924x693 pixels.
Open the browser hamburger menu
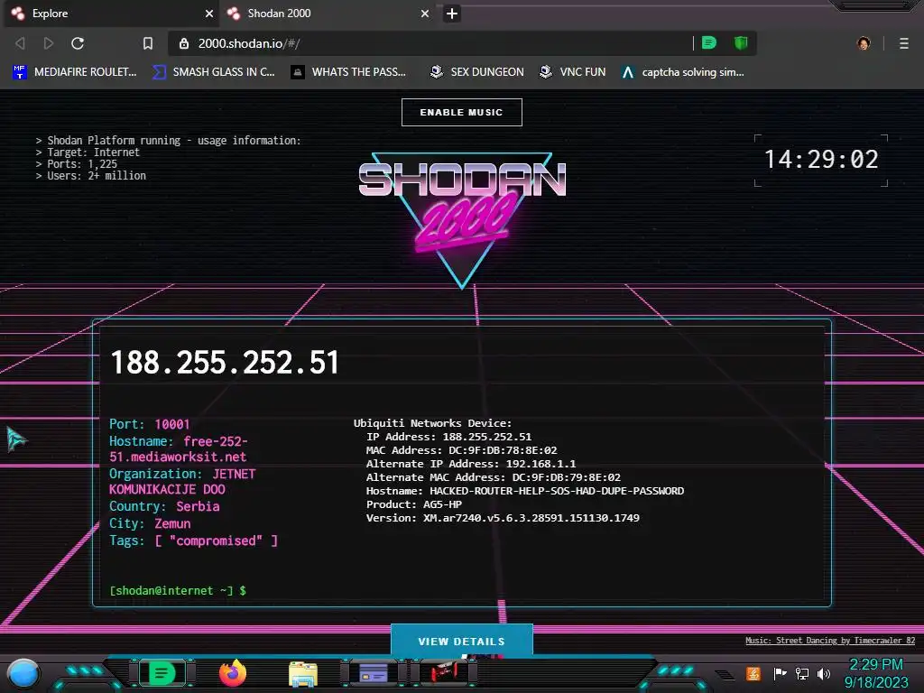pos(904,43)
